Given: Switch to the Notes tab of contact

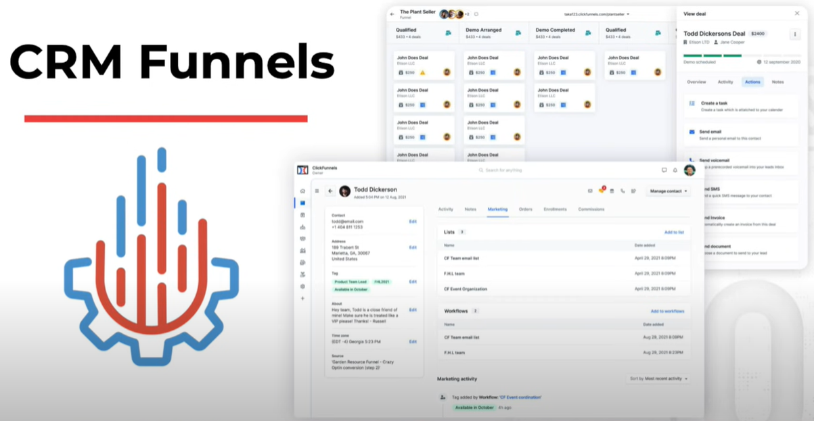Looking at the screenshot, I should pyautogui.click(x=471, y=209).
